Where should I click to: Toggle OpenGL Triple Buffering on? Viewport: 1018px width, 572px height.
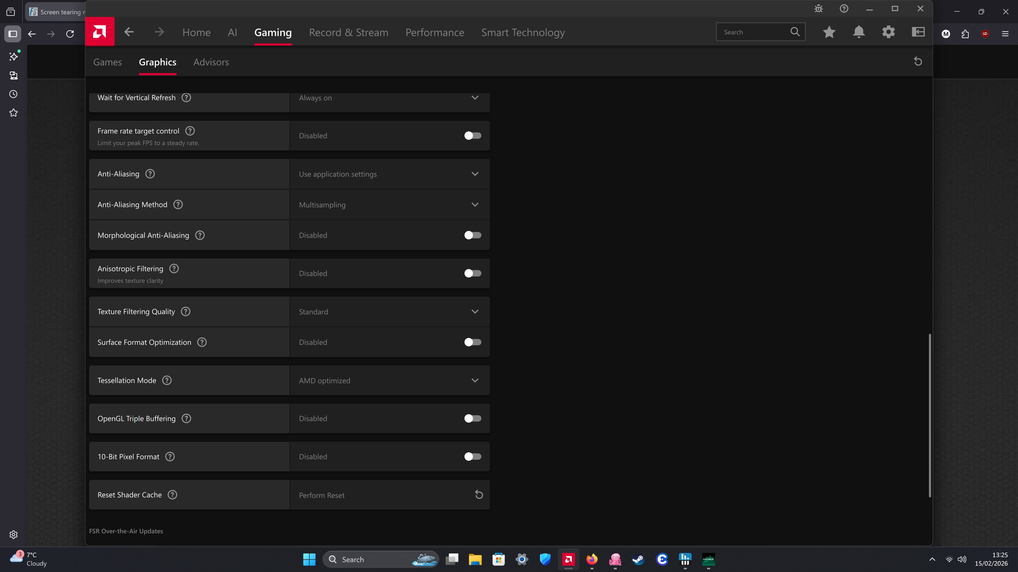tap(473, 418)
